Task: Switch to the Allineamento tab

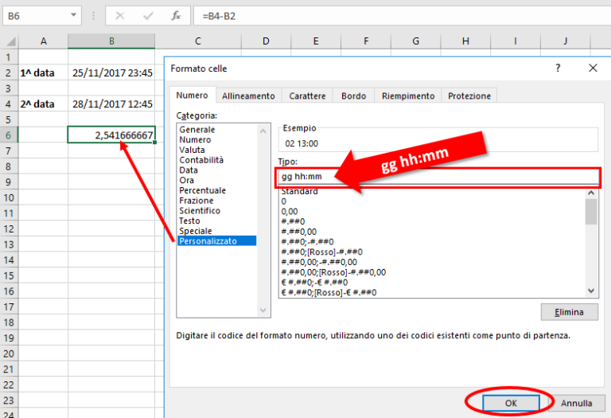Action: click(248, 96)
